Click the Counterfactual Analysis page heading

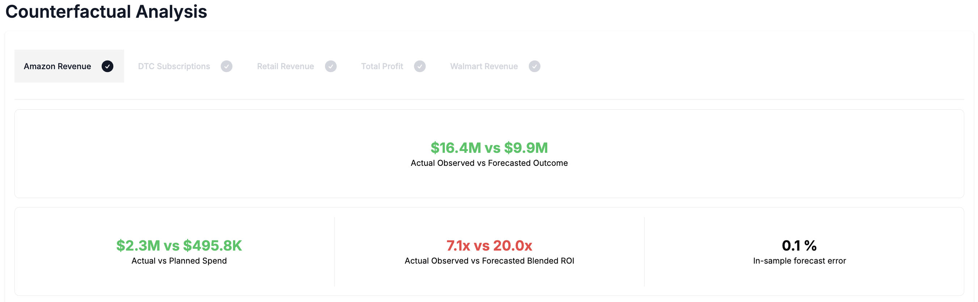tap(106, 11)
